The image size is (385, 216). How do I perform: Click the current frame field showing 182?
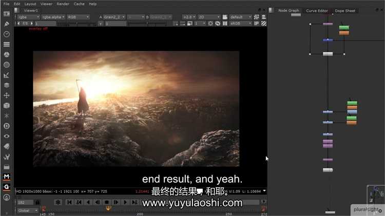25,203
